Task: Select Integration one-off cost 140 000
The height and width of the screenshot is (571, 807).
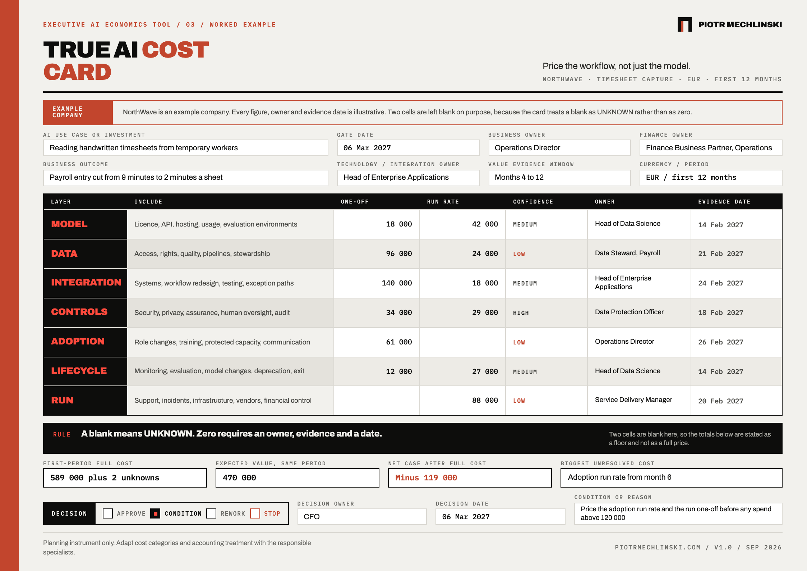Action: pos(397,283)
